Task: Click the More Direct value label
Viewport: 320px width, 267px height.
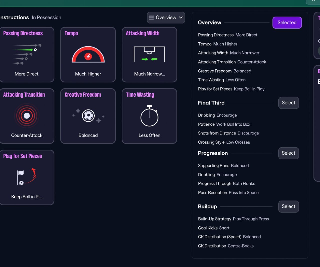Action: click(27, 74)
